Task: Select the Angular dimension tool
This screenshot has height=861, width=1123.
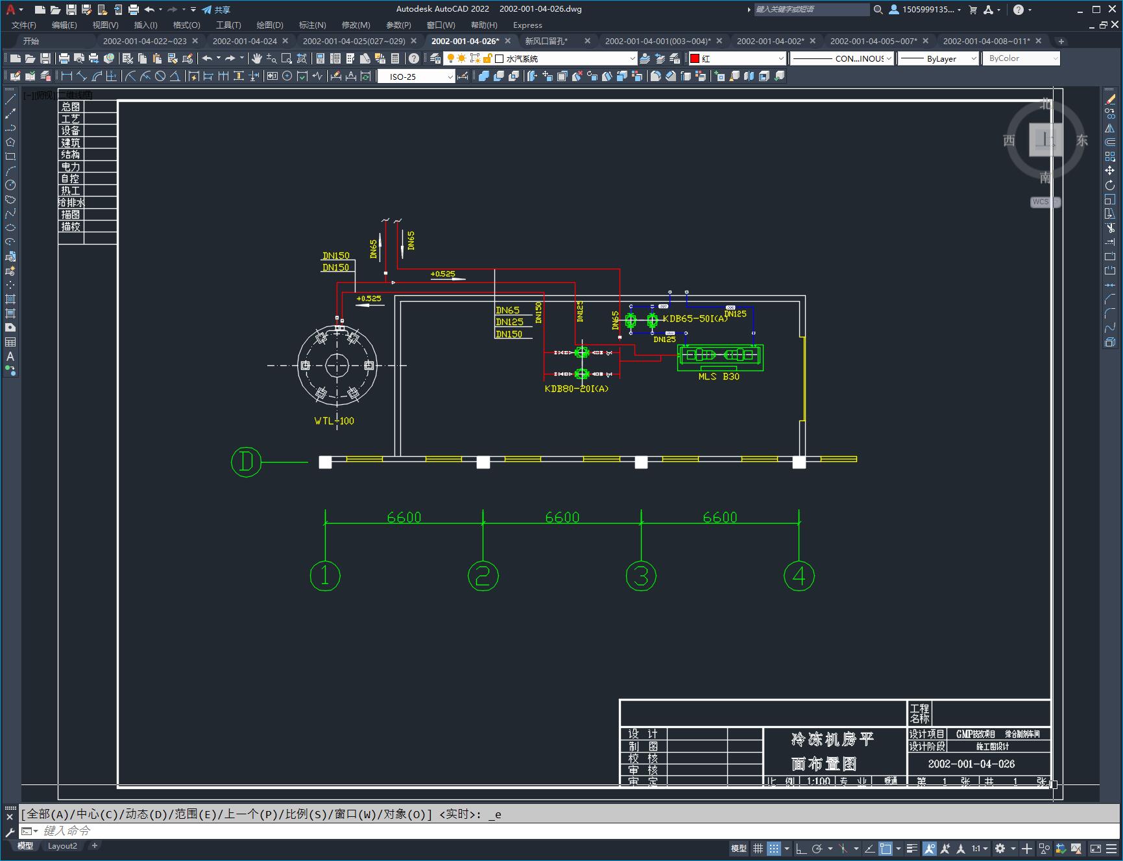Action: click(175, 77)
